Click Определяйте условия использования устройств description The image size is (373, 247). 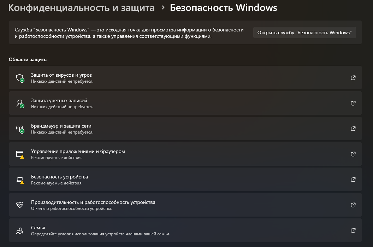point(100,234)
